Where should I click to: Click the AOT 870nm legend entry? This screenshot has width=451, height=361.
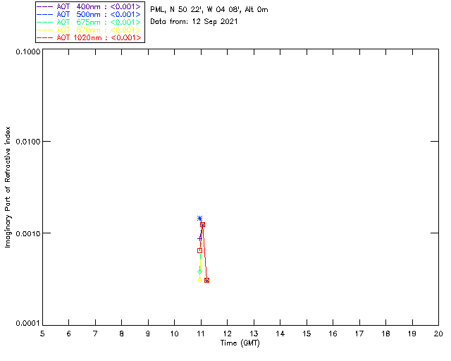89,30
